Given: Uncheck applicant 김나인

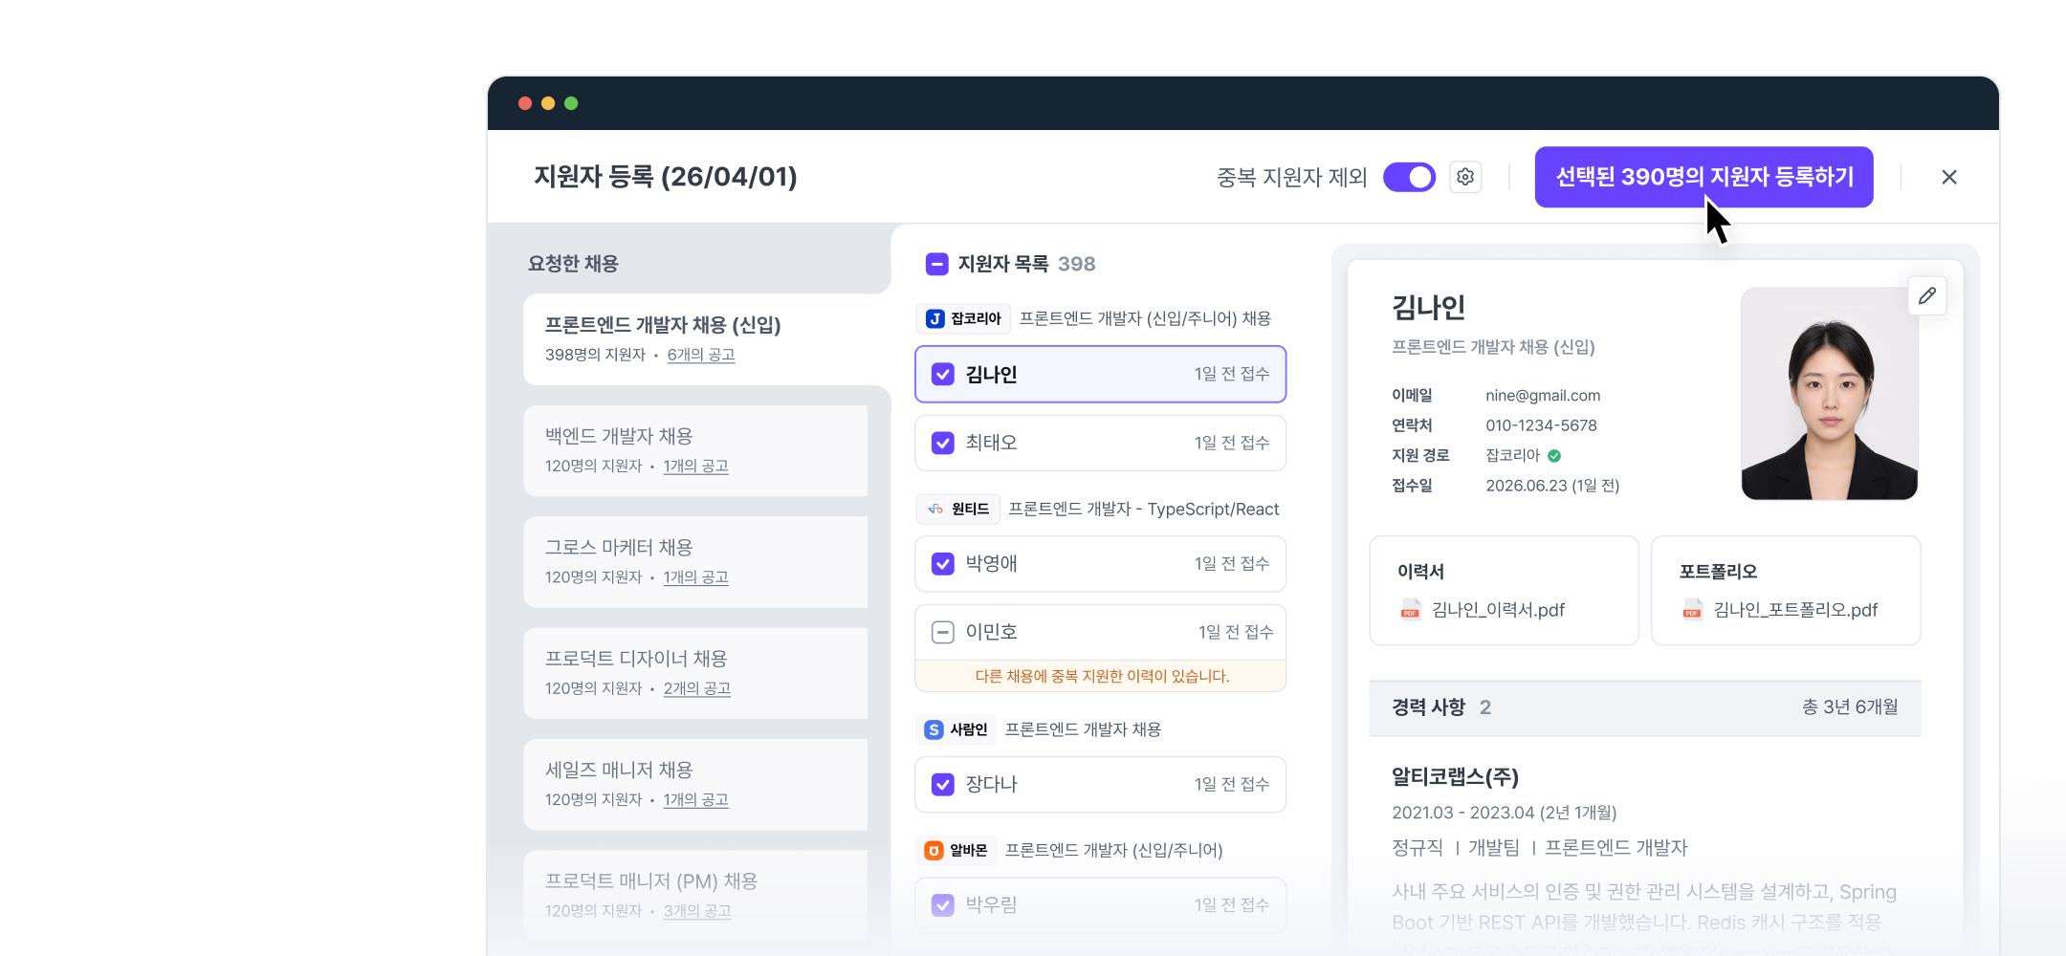Looking at the screenshot, I should point(943,375).
